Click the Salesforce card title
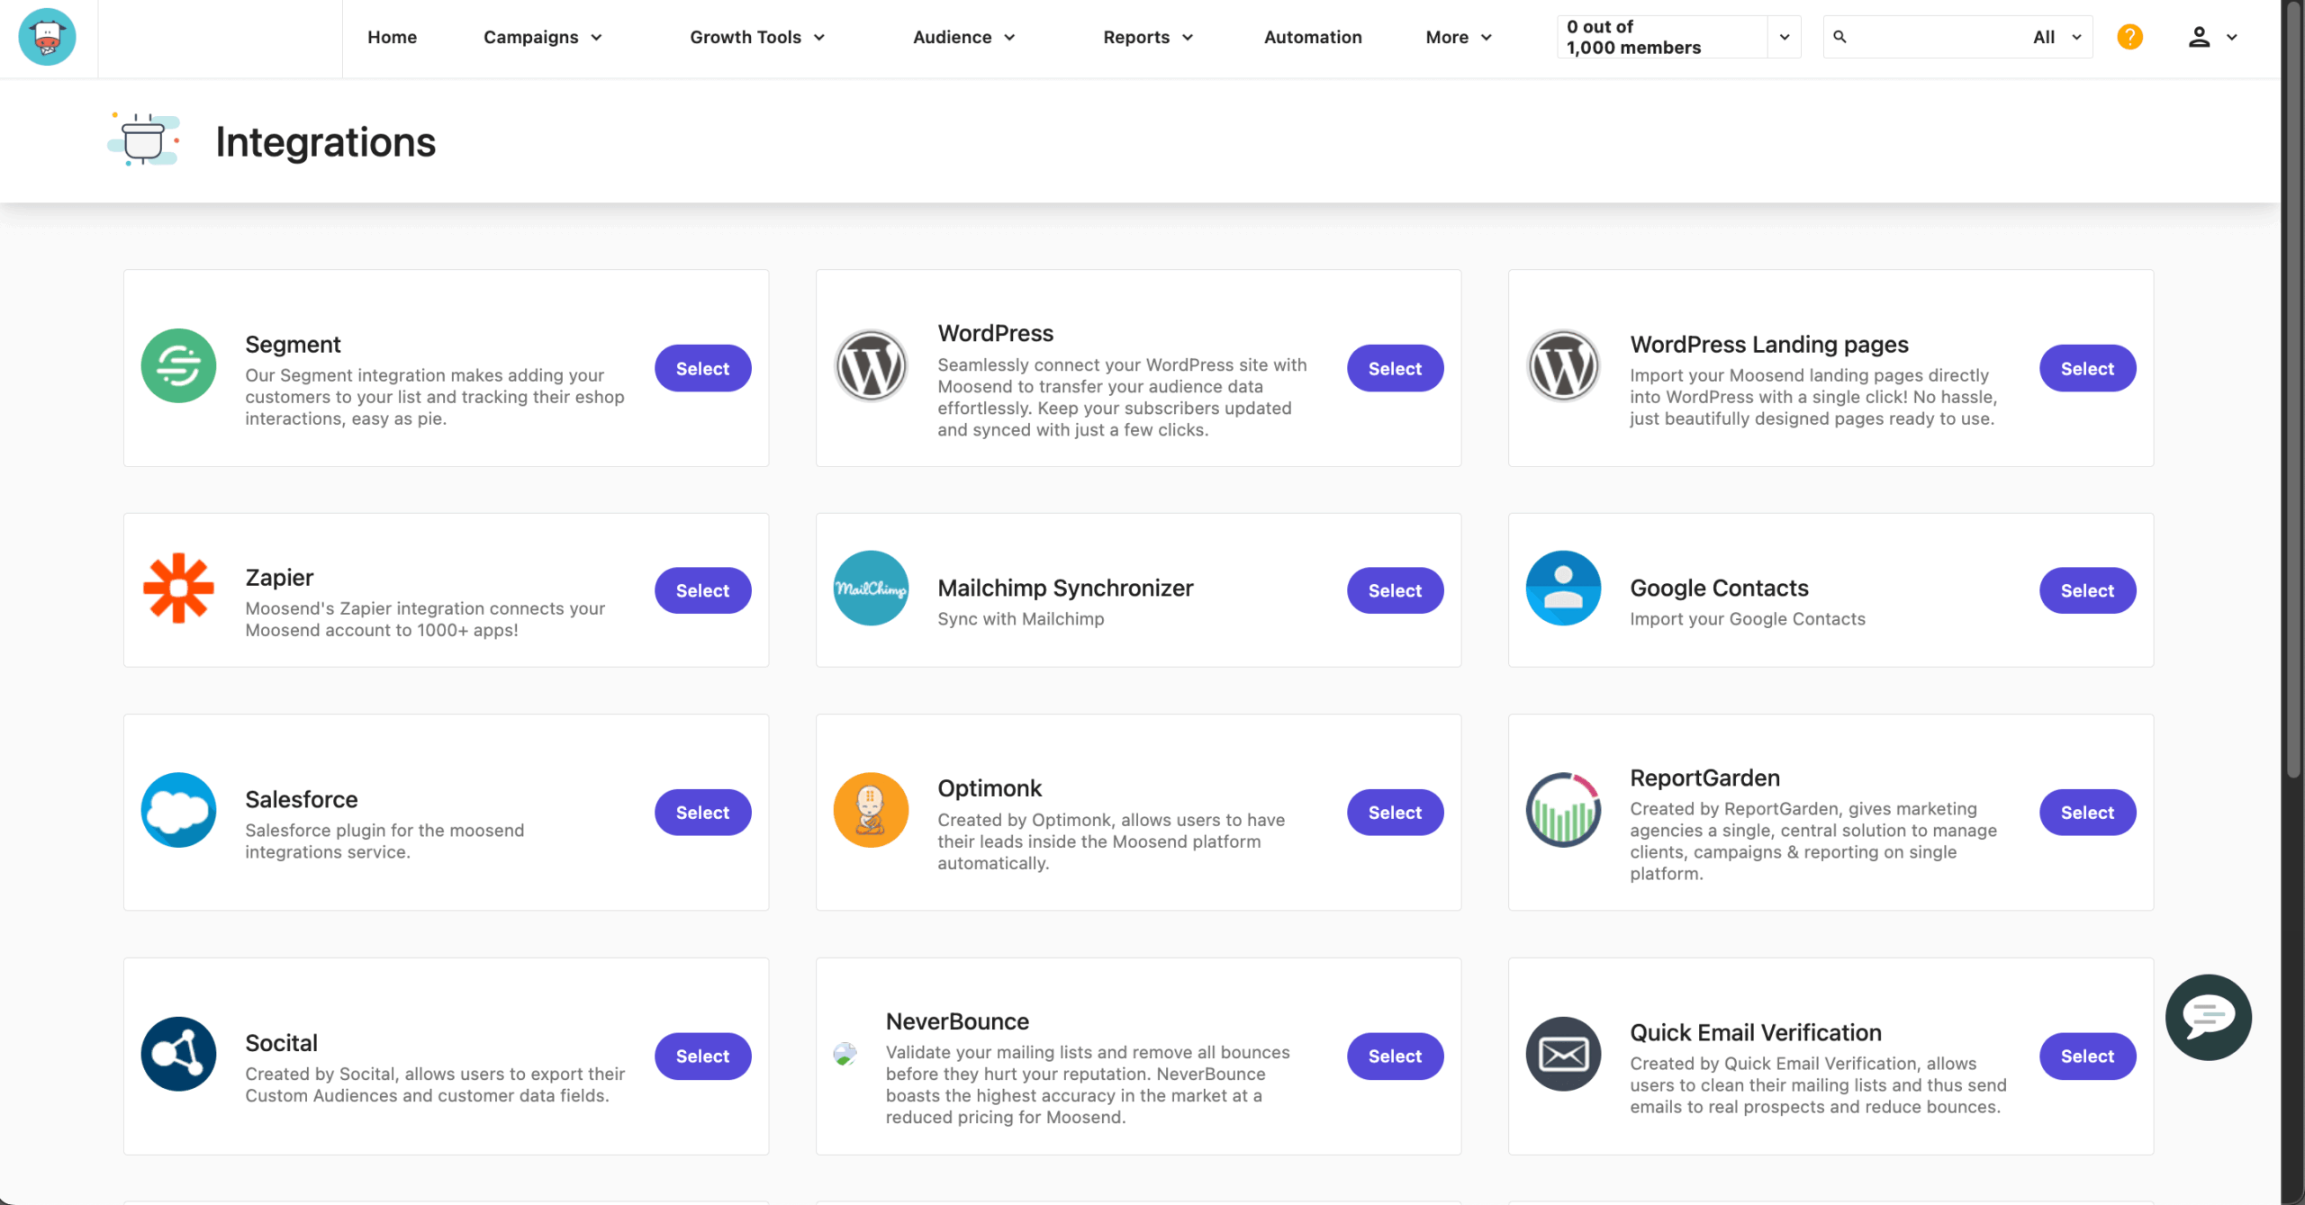2305x1205 pixels. pyautogui.click(x=301, y=799)
